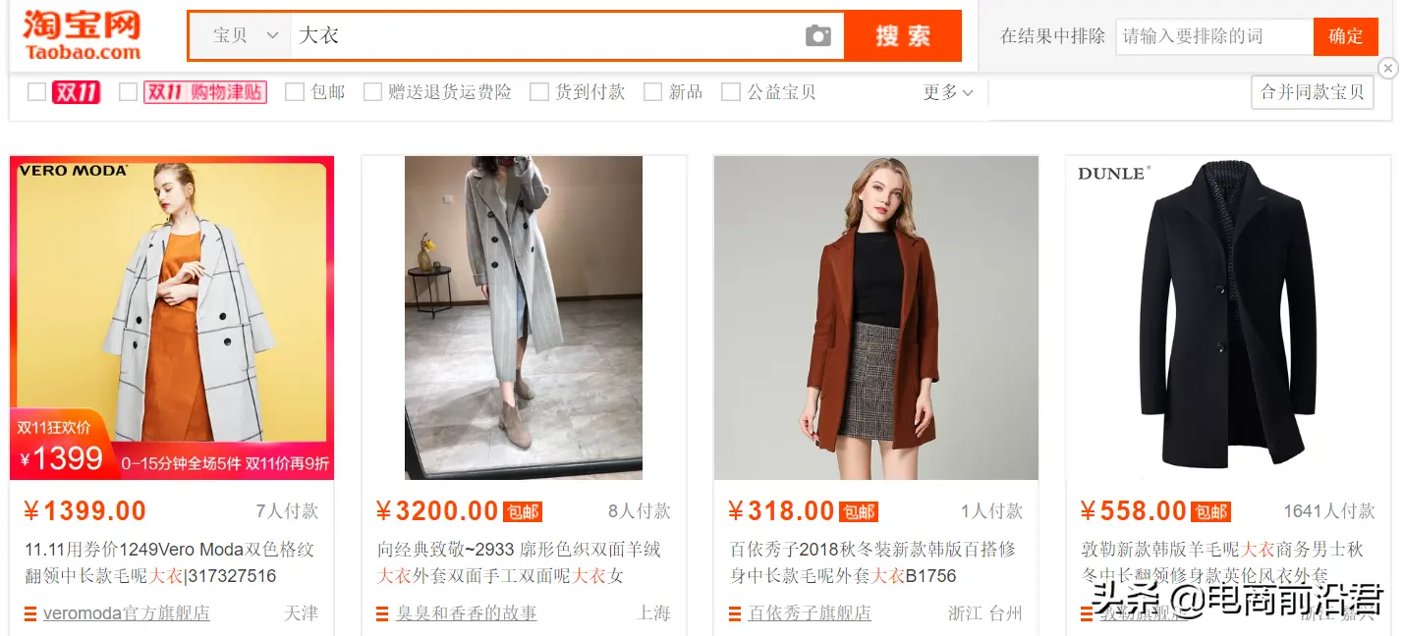Click 合并同款宝贝 button
The height and width of the screenshot is (636, 1403).
[x=1312, y=92]
